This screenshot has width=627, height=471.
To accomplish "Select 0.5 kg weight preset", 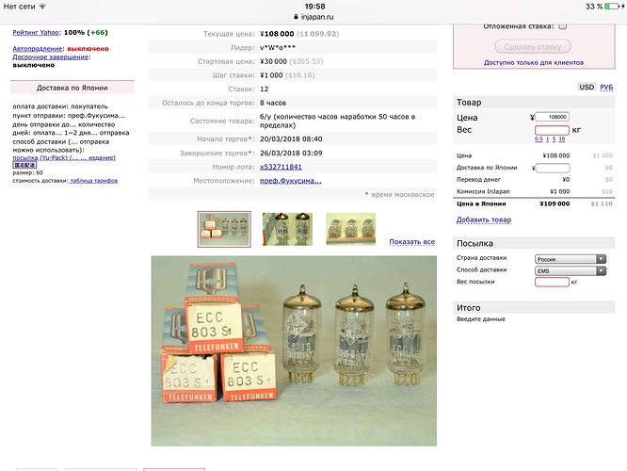I will 539,138.
